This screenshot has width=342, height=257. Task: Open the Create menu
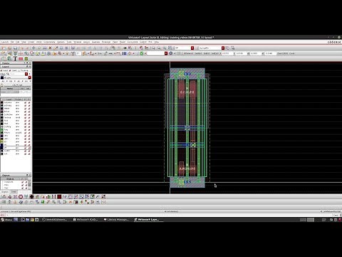(31, 42)
